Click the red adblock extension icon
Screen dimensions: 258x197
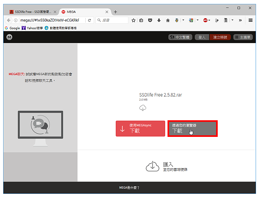[x=205, y=20]
